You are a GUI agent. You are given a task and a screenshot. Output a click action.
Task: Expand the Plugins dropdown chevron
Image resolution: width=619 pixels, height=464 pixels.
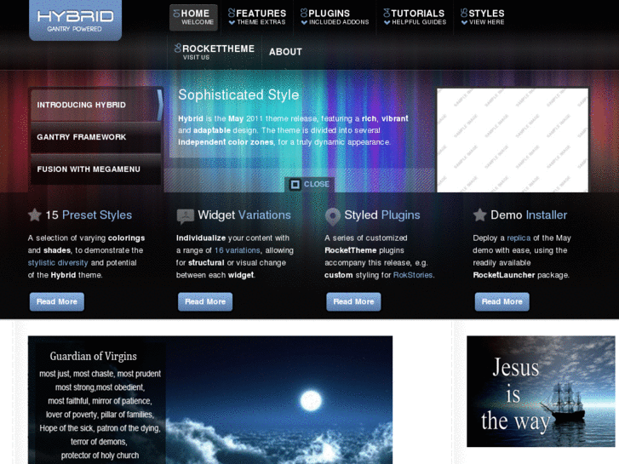[304, 22]
